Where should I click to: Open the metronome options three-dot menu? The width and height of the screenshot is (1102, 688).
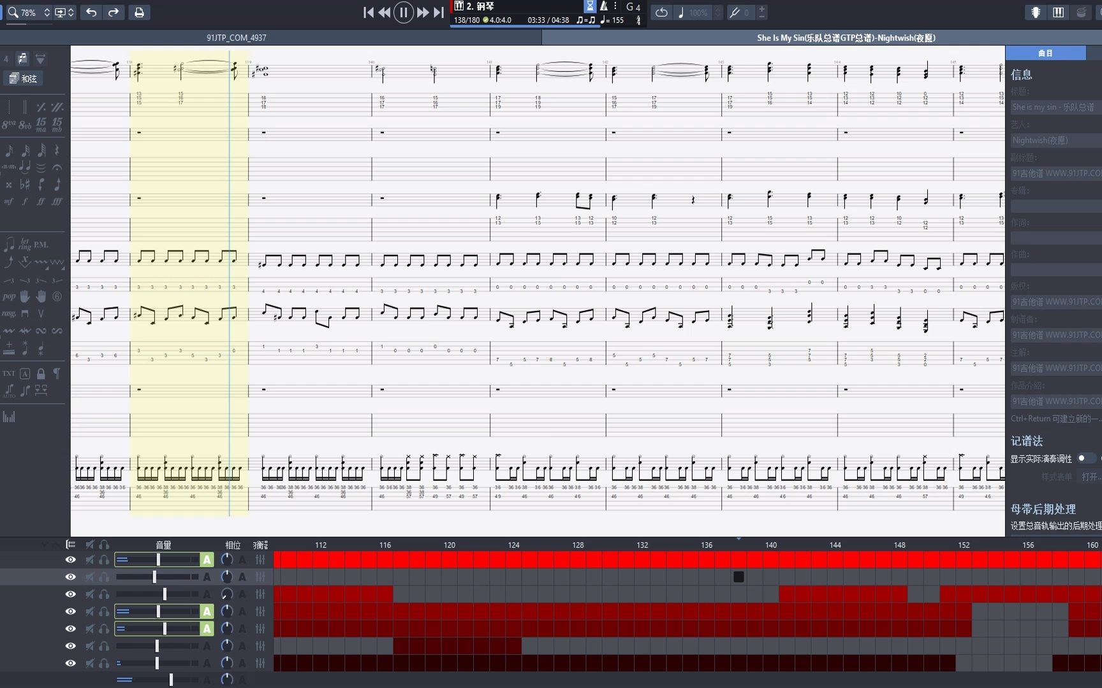pos(615,6)
